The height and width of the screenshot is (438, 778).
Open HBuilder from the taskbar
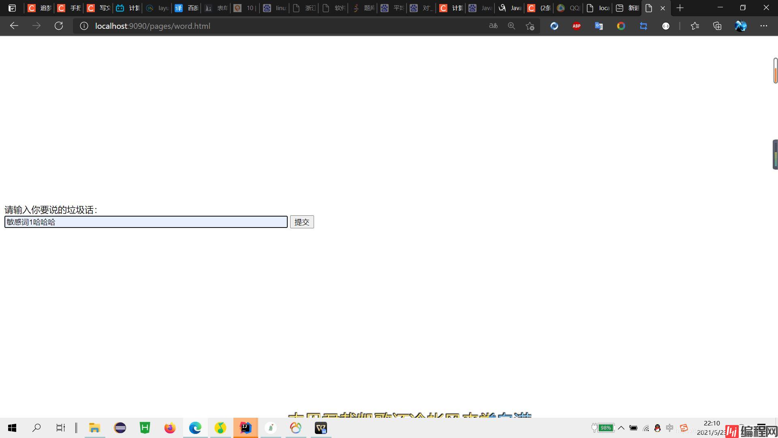(145, 428)
